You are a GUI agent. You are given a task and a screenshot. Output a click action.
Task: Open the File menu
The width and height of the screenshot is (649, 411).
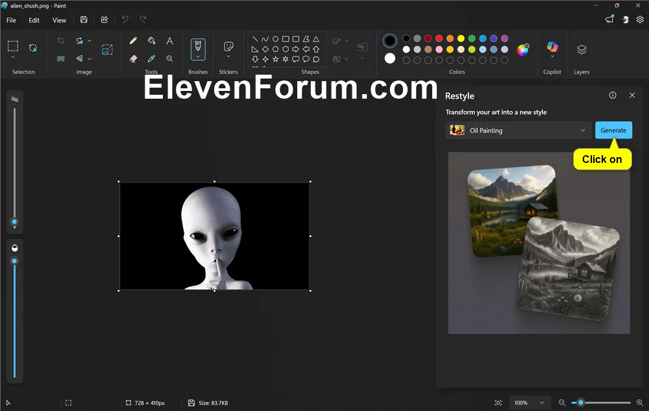(x=11, y=20)
